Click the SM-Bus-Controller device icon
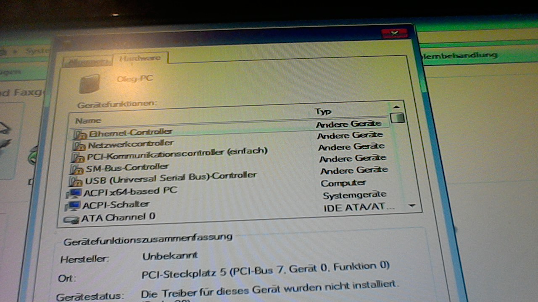The image size is (538, 302). [x=76, y=169]
